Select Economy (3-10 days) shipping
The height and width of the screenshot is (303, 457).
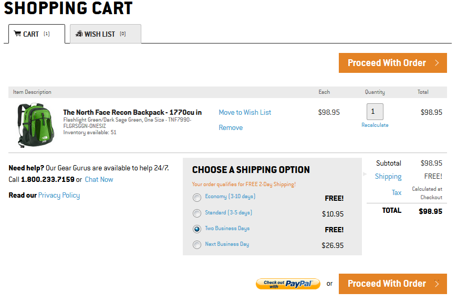pyautogui.click(x=197, y=198)
